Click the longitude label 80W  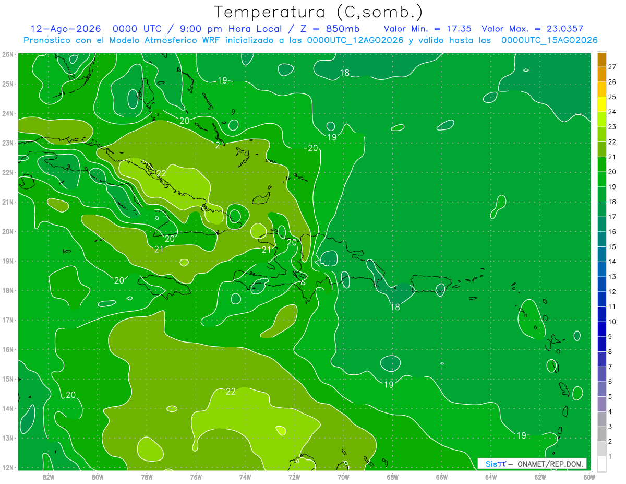[98, 477]
